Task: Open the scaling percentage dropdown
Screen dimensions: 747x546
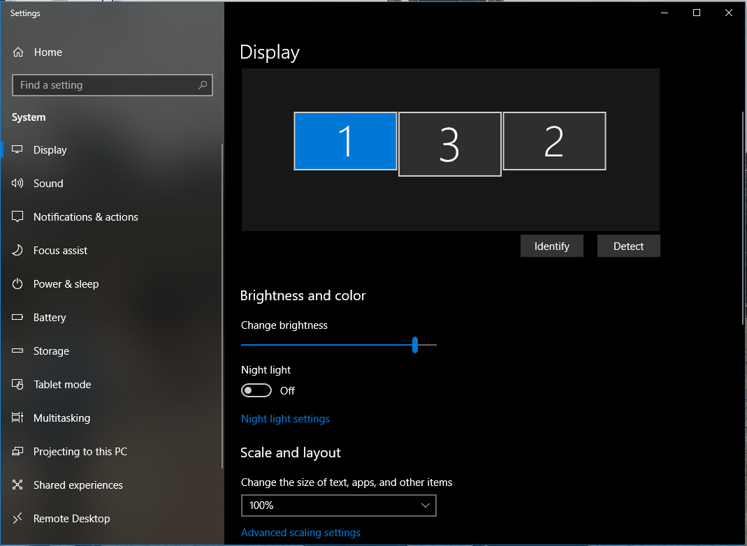Action: pyautogui.click(x=339, y=505)
